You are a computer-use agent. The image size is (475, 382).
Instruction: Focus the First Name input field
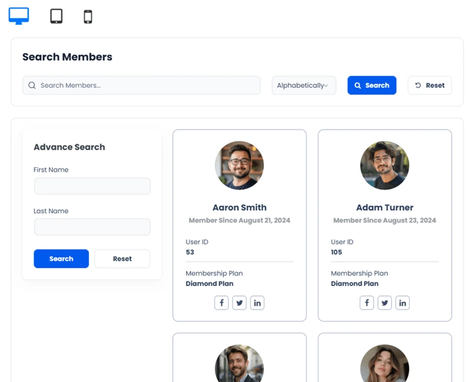pyautogui.click(x=92, y=186)
